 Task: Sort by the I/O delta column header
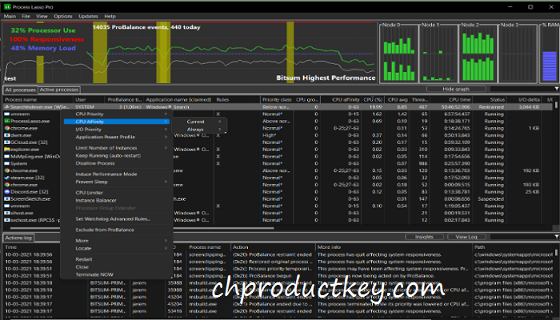point(524,100)
